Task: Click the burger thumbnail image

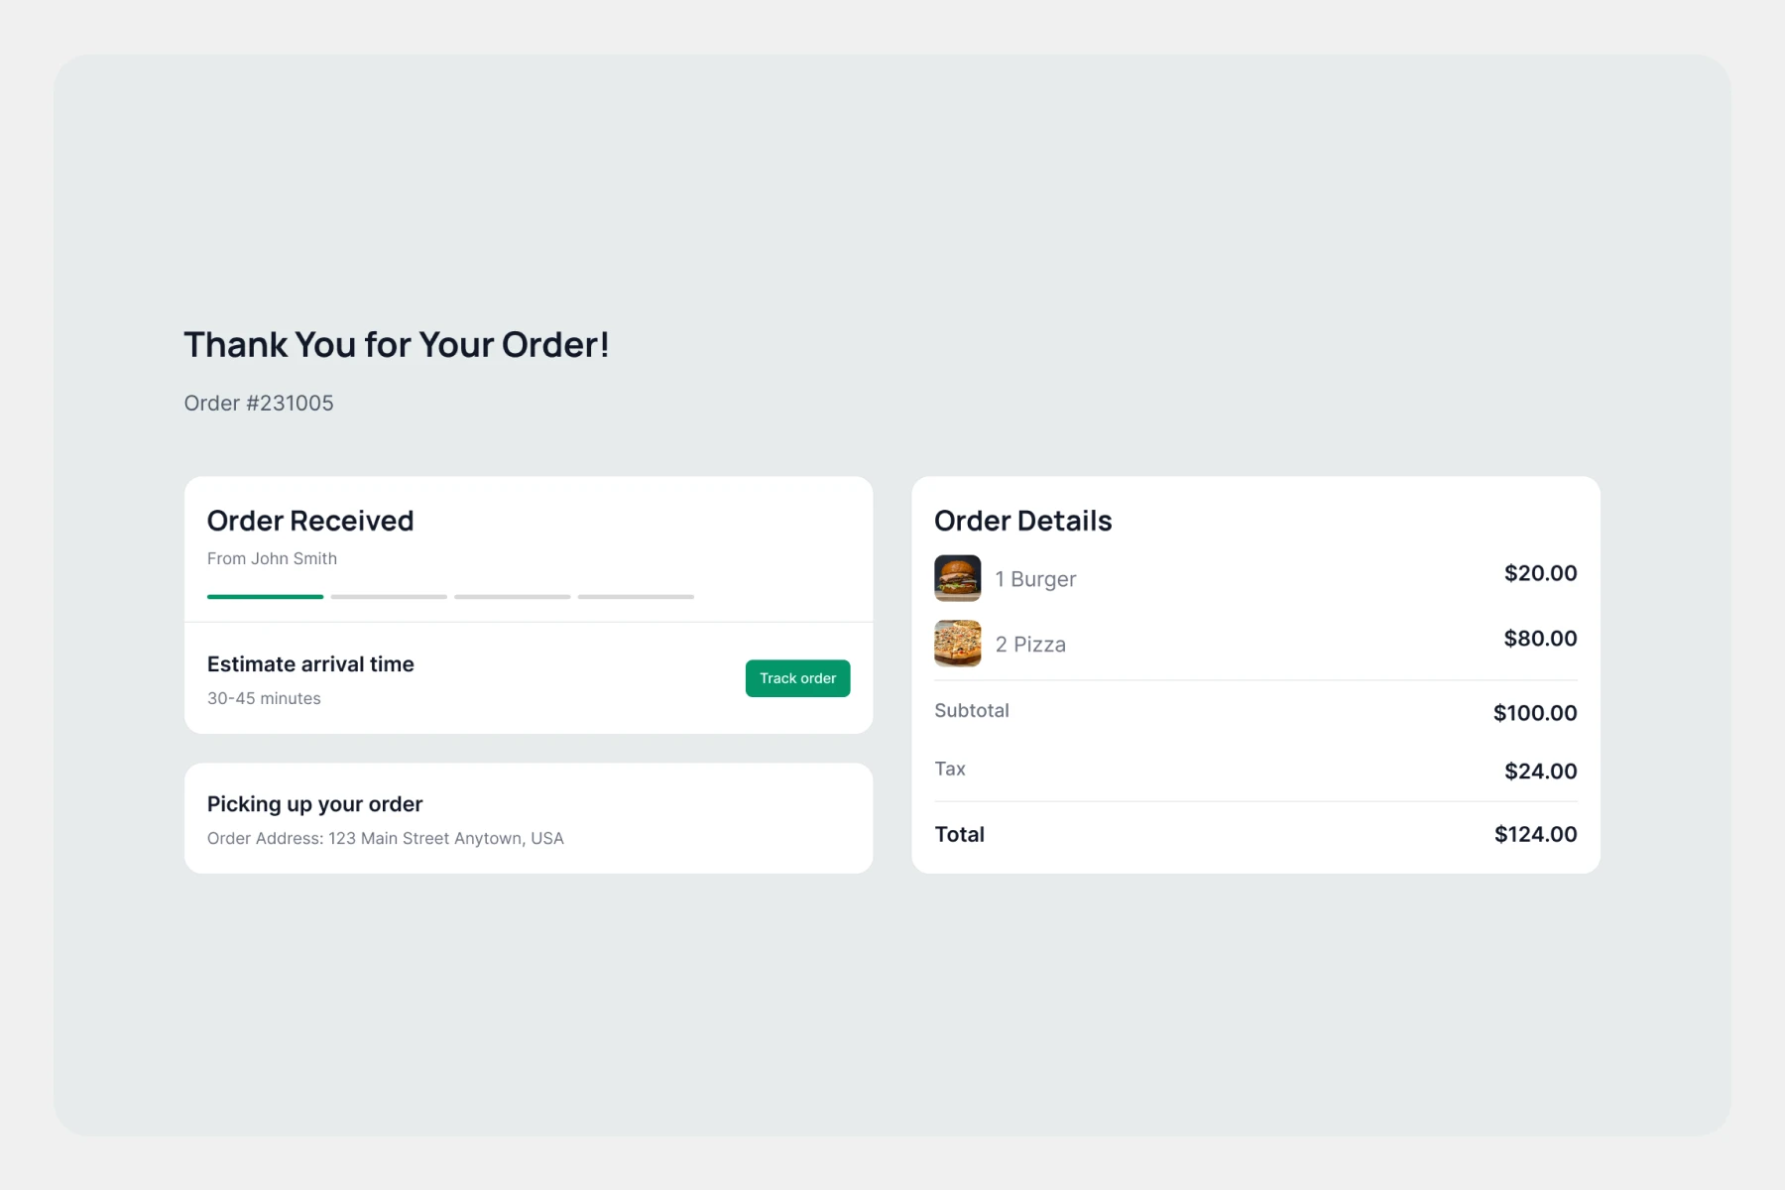Action: click(x=957, y=578)
